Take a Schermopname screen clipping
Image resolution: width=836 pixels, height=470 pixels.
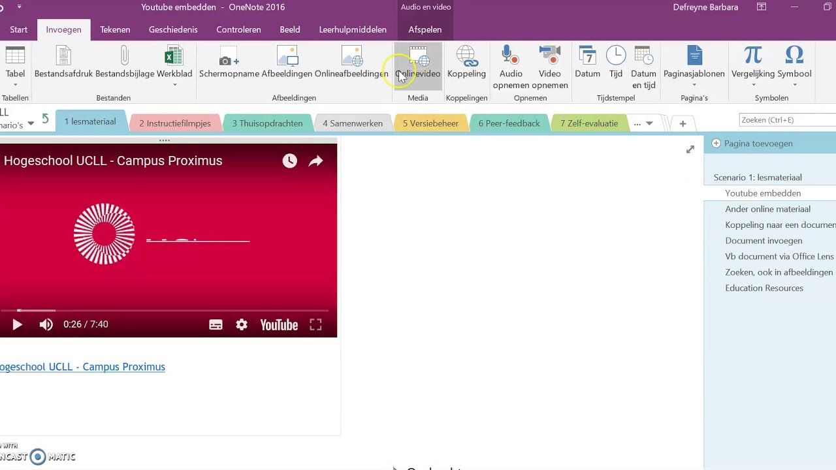coord(229,63)
